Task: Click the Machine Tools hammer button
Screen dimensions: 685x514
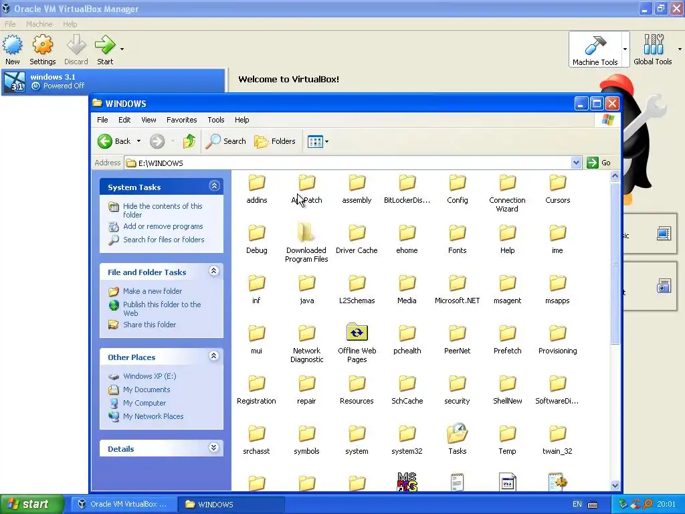Action: (595, 50)
